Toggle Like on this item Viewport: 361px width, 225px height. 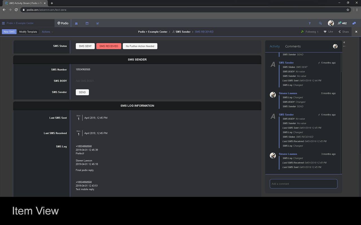point(328,32)
